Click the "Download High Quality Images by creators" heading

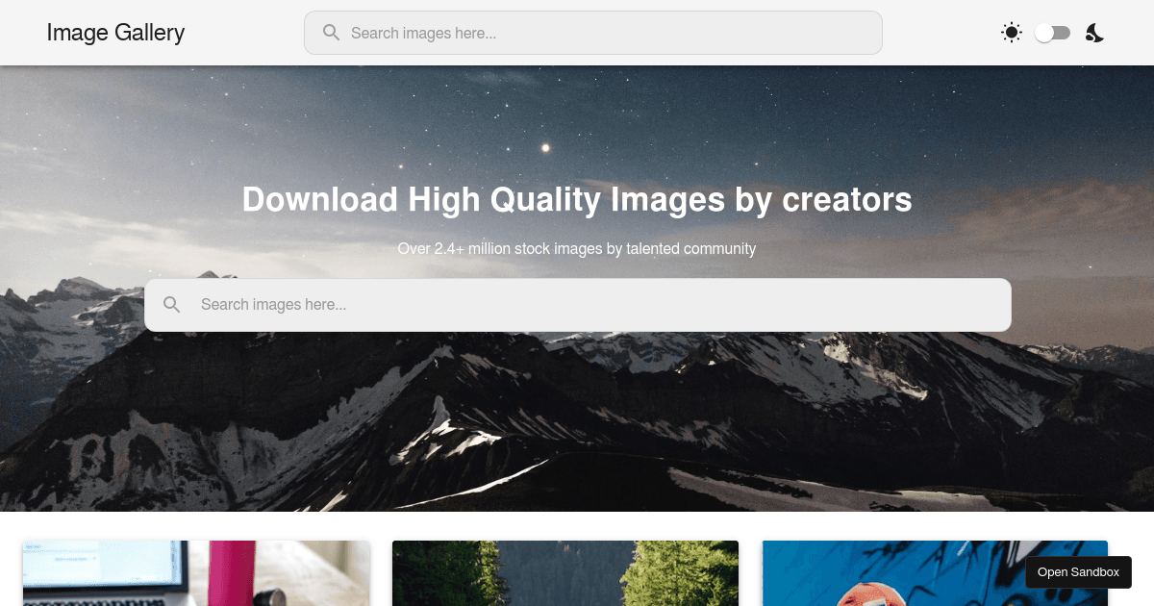pos(577,199)
